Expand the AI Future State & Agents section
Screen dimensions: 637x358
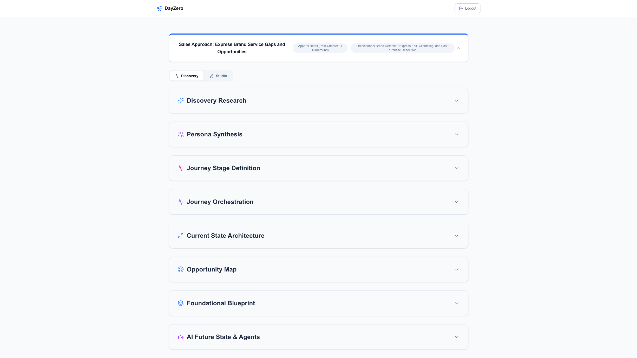(457, 337)
